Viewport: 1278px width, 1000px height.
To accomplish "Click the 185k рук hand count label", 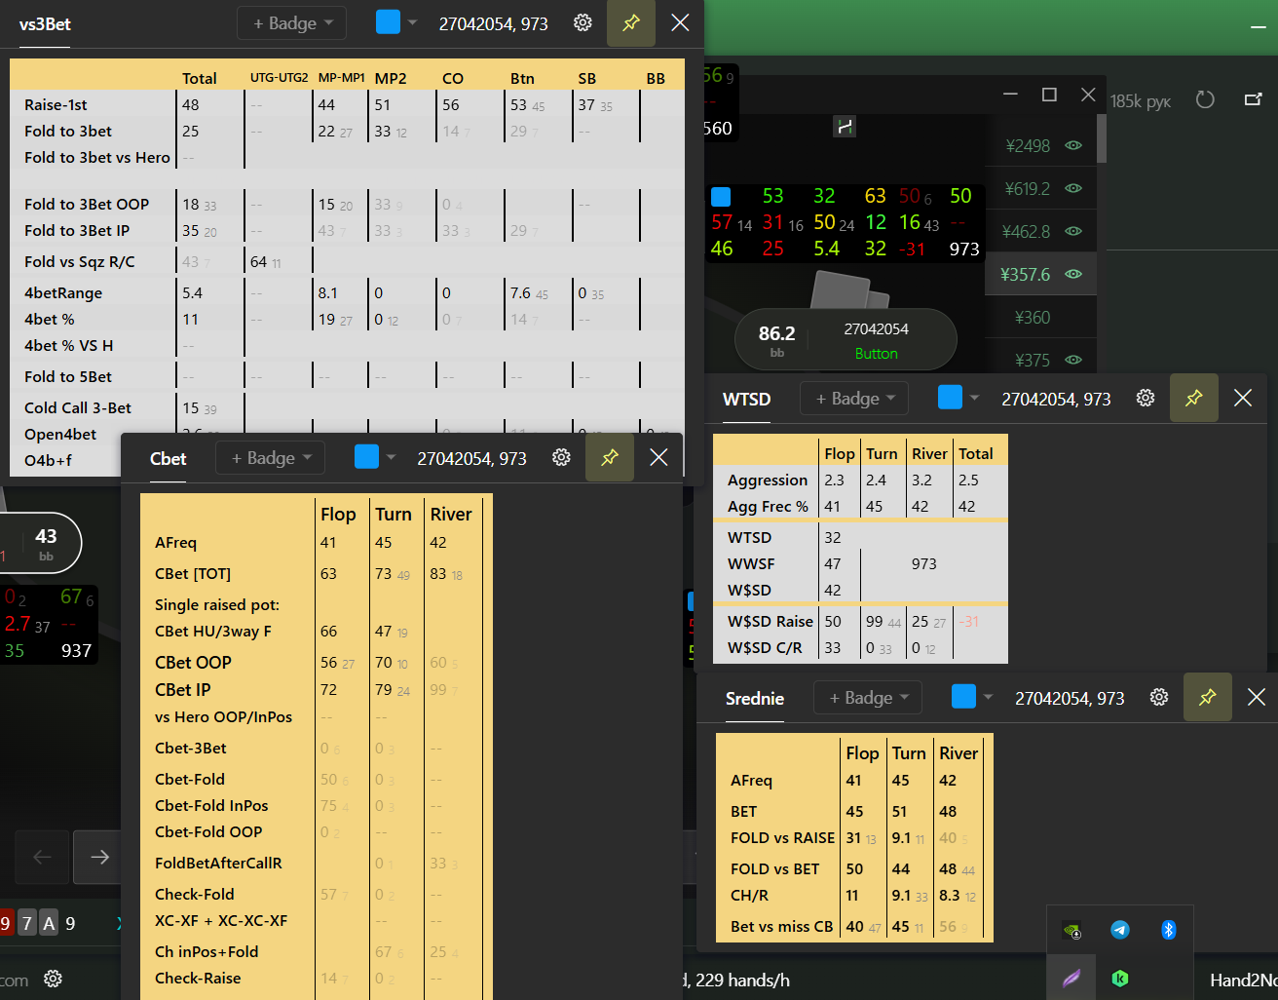I will [1140, 100].
